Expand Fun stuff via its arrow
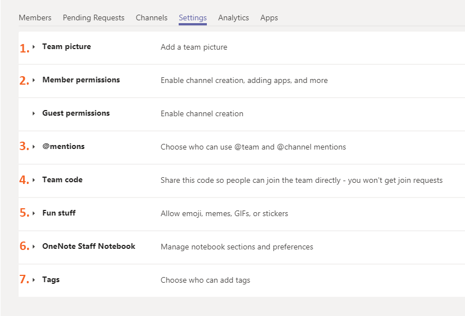The image size is (465, 316). click(34, 214)
